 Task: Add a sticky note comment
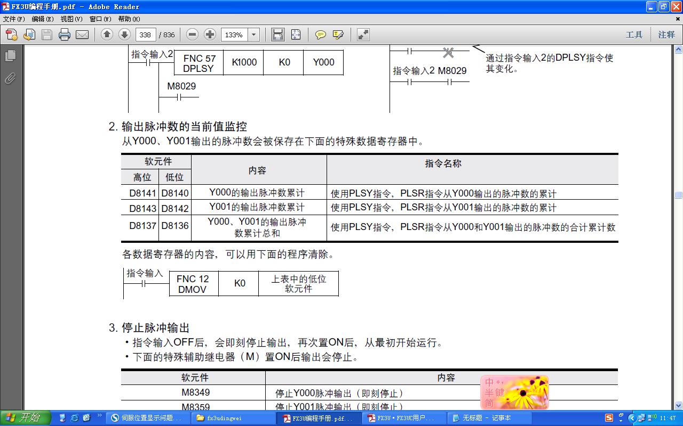320,35
